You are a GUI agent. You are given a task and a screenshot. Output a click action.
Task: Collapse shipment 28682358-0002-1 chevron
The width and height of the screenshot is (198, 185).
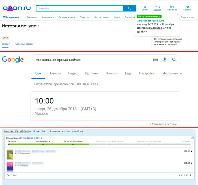tap(192, 138)
